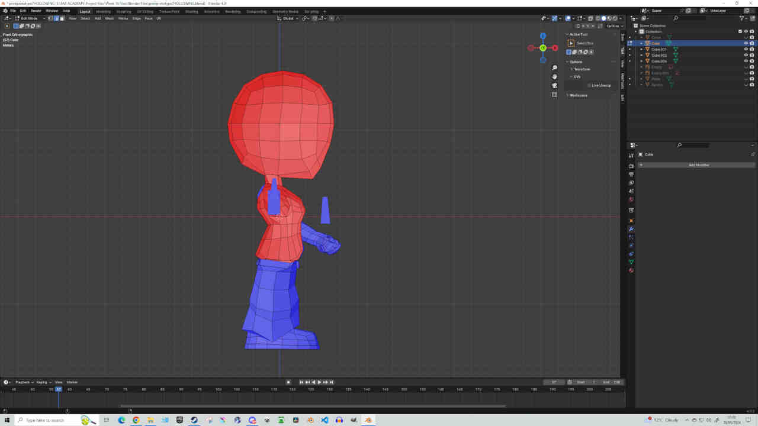The image size is (758, 426).
Task: Click the red X axis gizmo ball
Action: coord(555,48)
